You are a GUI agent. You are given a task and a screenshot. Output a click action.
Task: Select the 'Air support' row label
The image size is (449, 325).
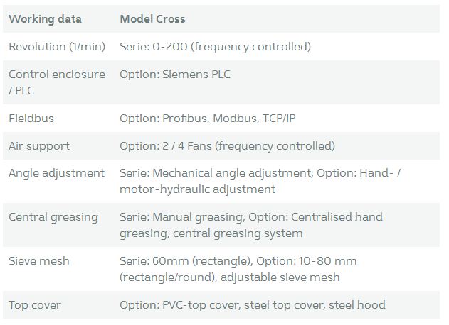39,145
